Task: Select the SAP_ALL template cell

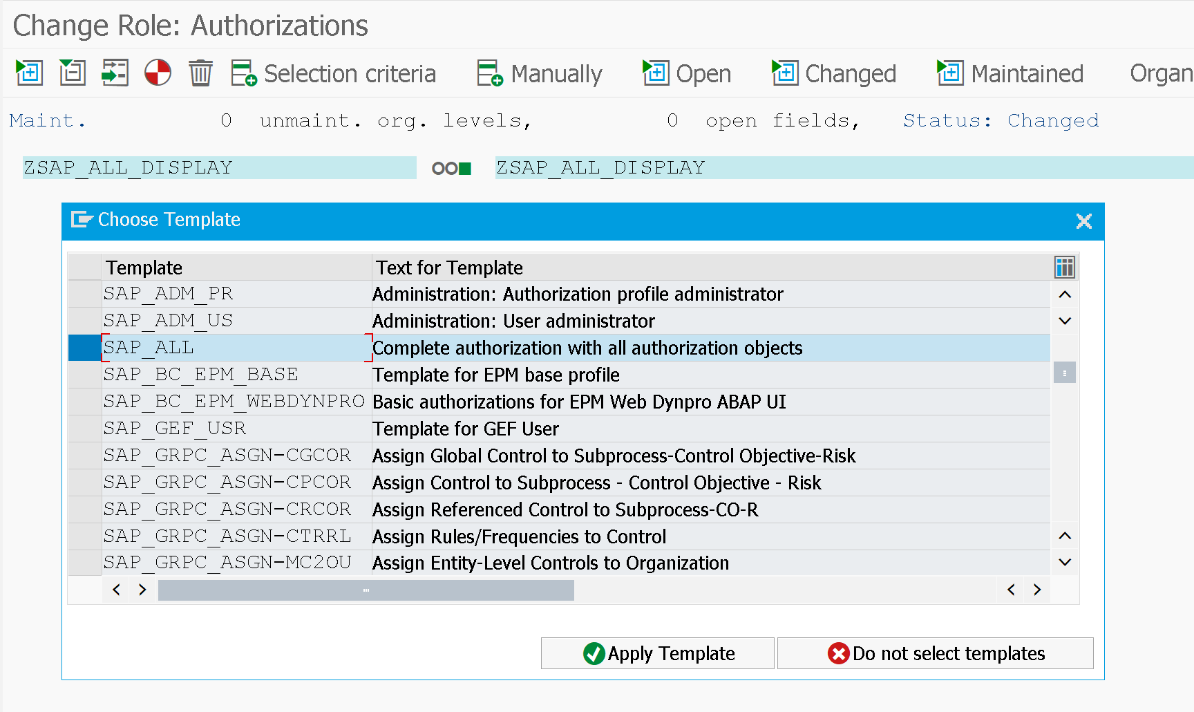Action: 237,348
